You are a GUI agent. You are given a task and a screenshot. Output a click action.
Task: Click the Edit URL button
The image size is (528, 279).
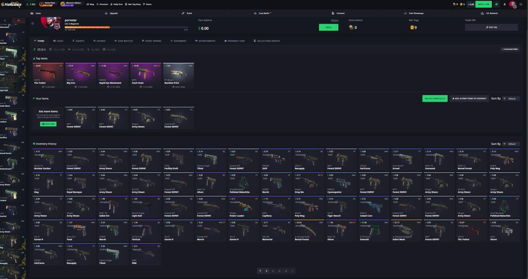[491, 27]
